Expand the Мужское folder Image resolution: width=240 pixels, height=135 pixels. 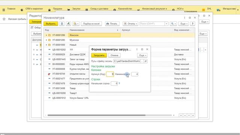(46, 40)
